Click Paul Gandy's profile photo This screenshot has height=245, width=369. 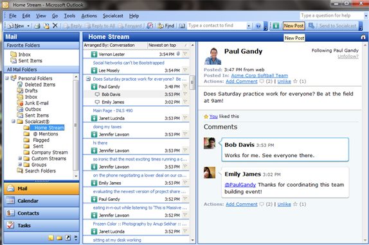(213, 56)
